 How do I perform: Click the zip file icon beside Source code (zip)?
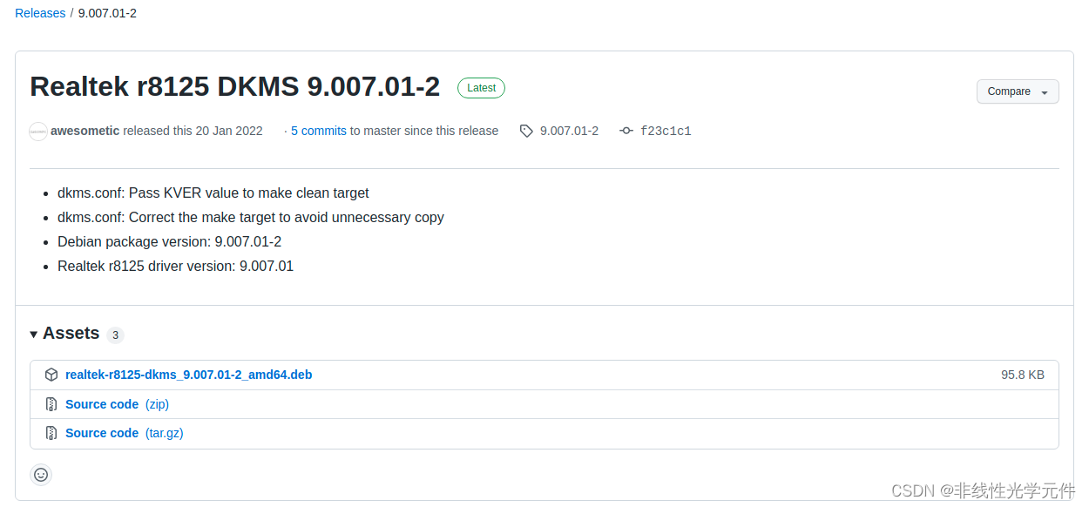[51, 404]
